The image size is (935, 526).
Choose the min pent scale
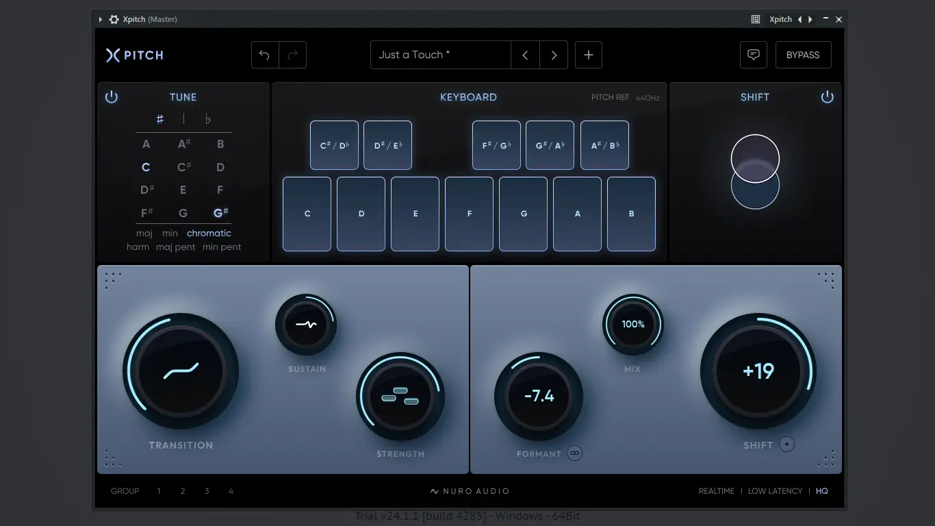point(222,247)
